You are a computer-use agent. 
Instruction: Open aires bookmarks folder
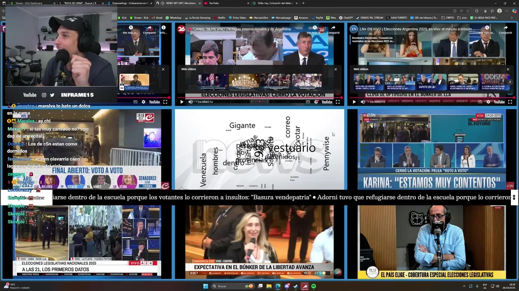462,18
